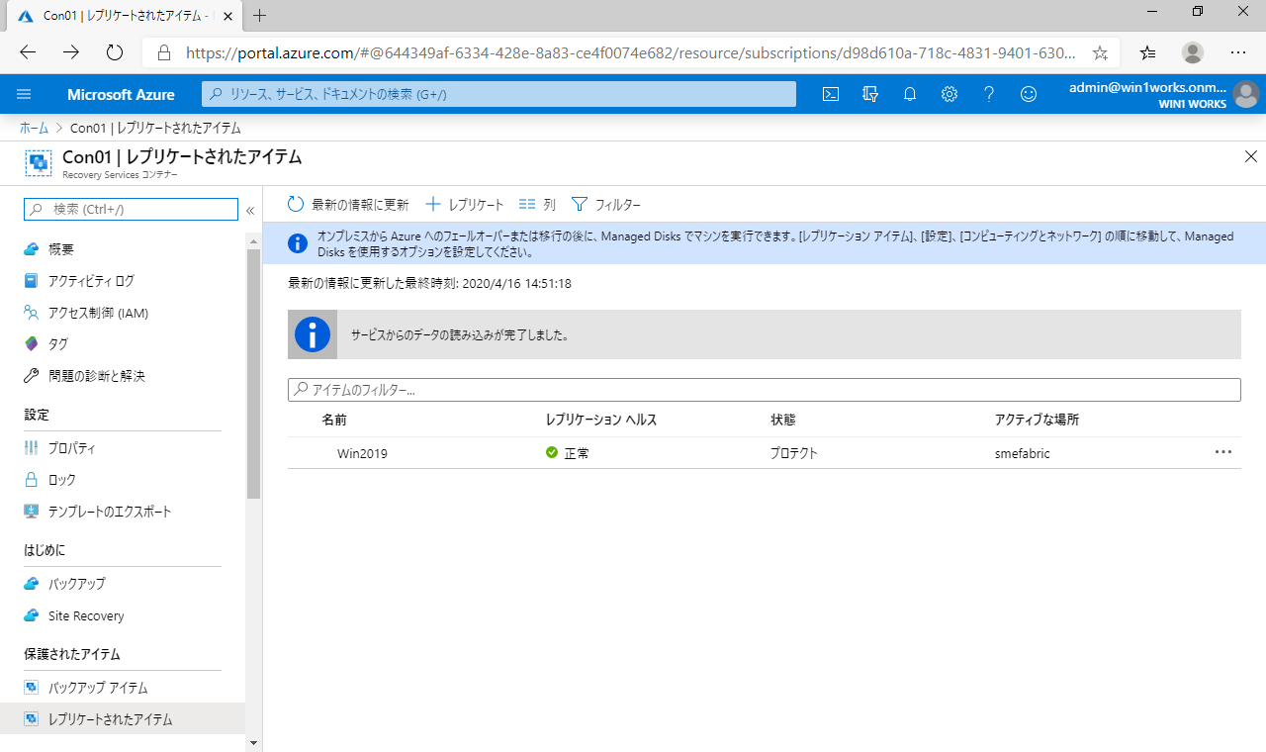1266x752 pixels.
Task: Open the browser profile avatar
Action: [x=1193, y=52]
